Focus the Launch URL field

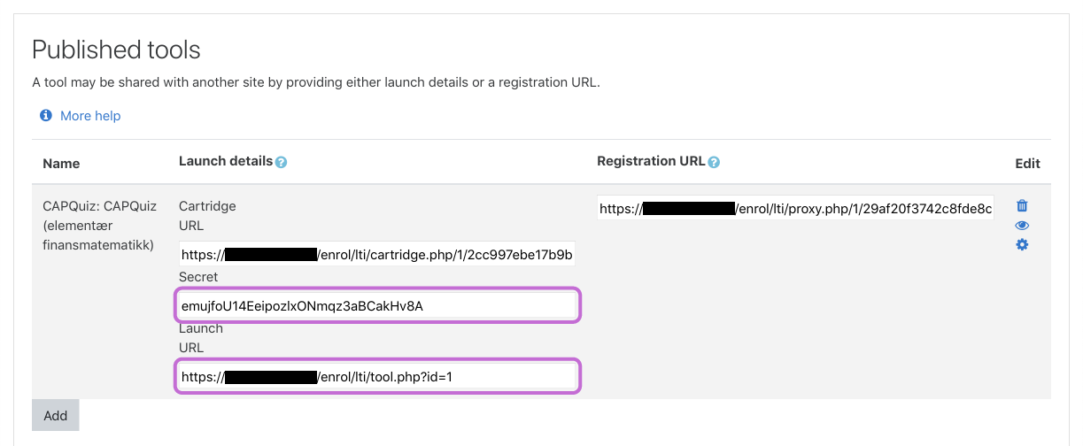click(377, 377)
